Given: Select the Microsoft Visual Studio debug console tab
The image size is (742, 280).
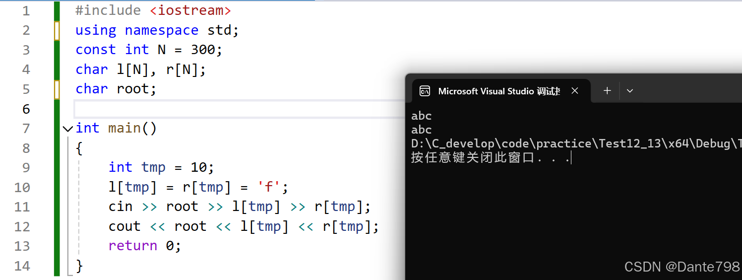Looking at the screenshot, I should pos(501,91).
